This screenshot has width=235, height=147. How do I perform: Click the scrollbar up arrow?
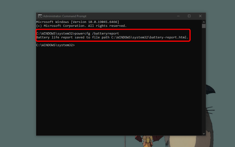pos(204,22)
